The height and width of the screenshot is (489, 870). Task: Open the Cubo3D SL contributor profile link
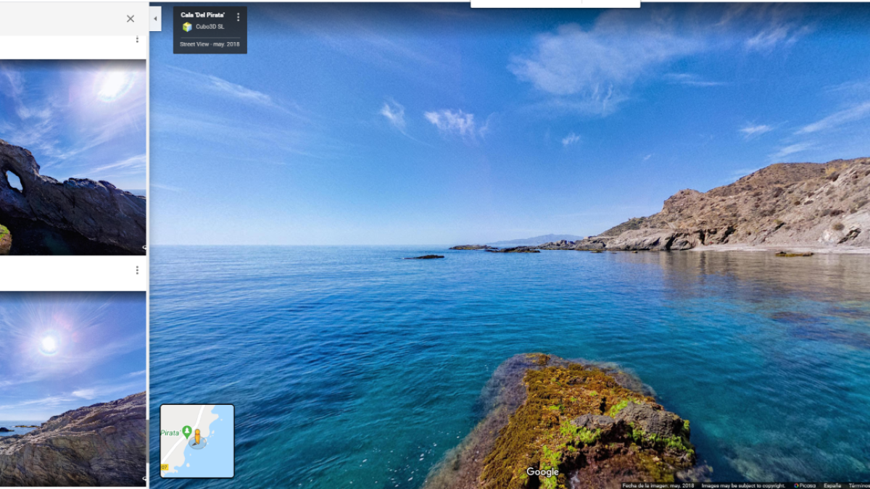(x=210, y=27)
